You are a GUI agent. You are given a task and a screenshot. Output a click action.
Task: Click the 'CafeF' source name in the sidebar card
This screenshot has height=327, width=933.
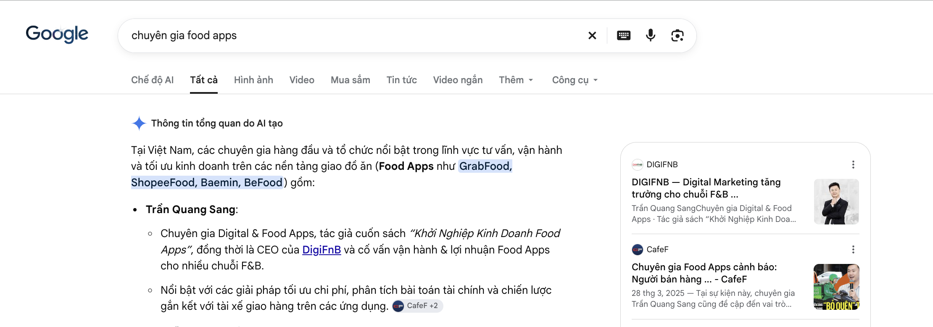pos(657,250)
